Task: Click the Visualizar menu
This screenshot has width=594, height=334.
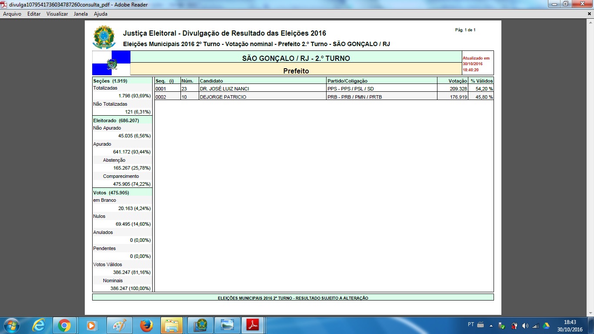Action: 57,14
